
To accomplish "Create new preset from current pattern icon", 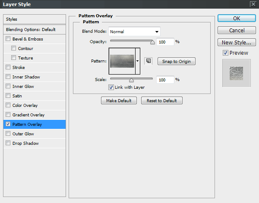I will (x=148, y=61).
